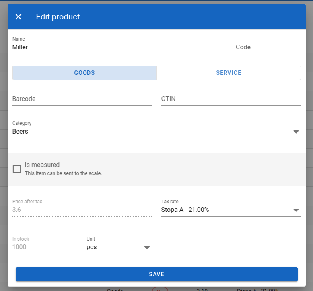This screenshot has height=291, width=313.
Task: Focus the Code input field
Action: (x=268, y=47)
